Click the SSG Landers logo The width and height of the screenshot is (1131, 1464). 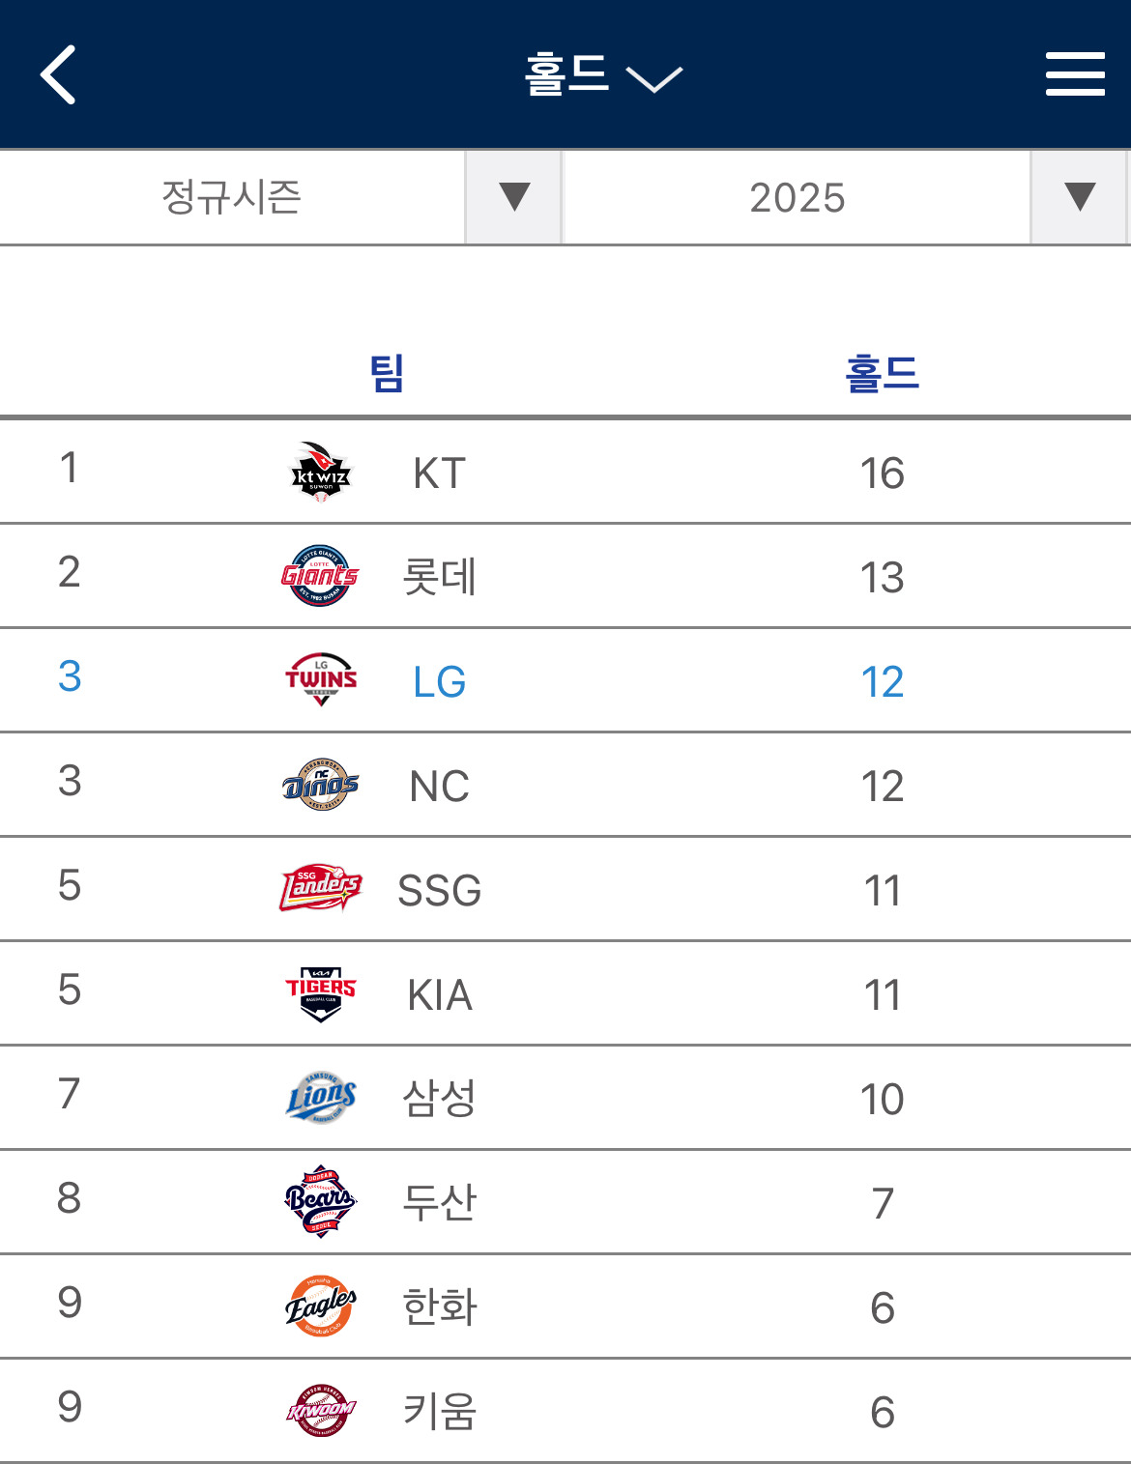click(321, 889)
